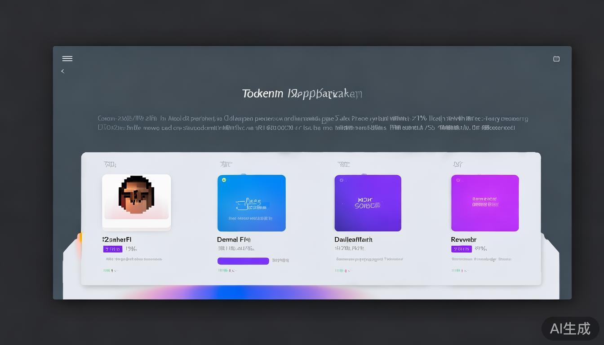Click the sparkline under the Dailleaflath card
The height and width of the screenshot is (345, 604).
pos(343,270)
